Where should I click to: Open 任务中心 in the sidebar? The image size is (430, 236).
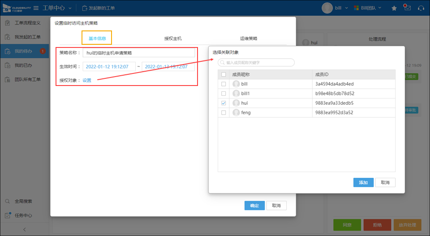[x=23, y=215]
